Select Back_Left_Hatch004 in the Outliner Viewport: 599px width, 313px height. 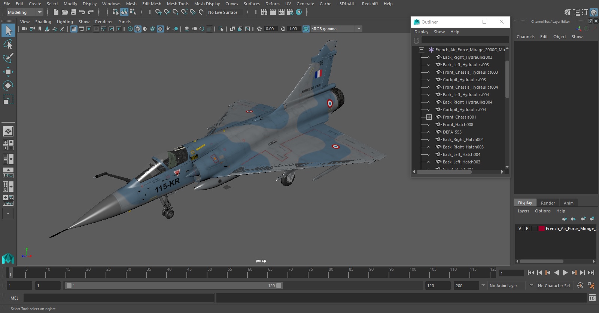click(461, 154)
